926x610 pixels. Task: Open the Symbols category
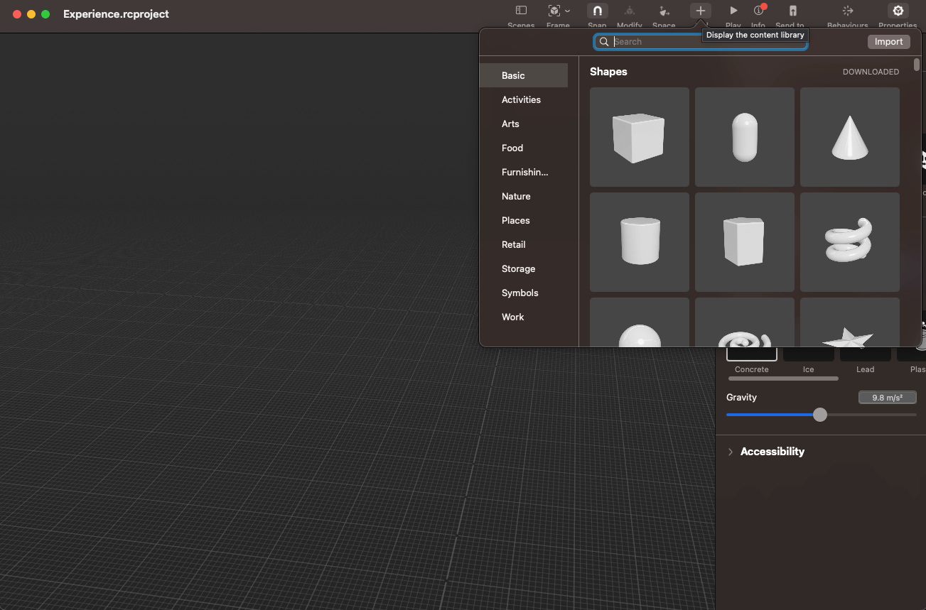(x=524, y=293)
